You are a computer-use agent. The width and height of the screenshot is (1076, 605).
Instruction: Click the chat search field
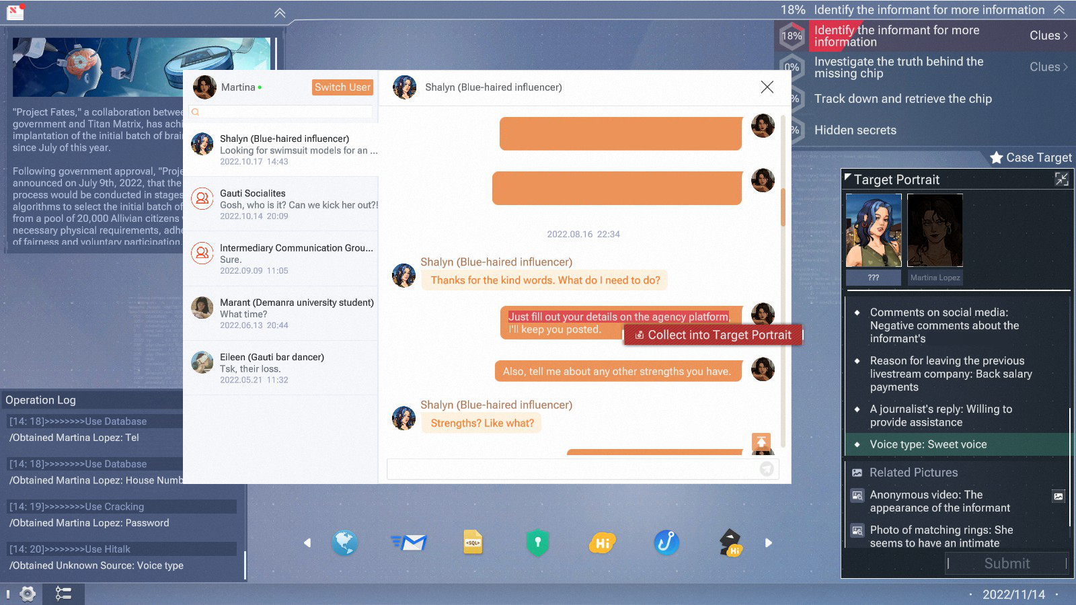tap(282, 112)
